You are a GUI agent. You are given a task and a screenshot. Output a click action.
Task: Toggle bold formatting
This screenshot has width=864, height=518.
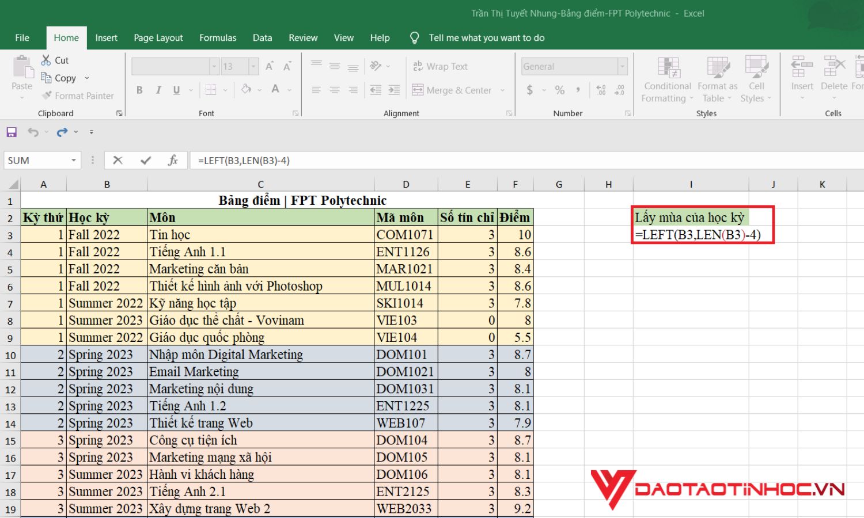click(x=139, y=90)
